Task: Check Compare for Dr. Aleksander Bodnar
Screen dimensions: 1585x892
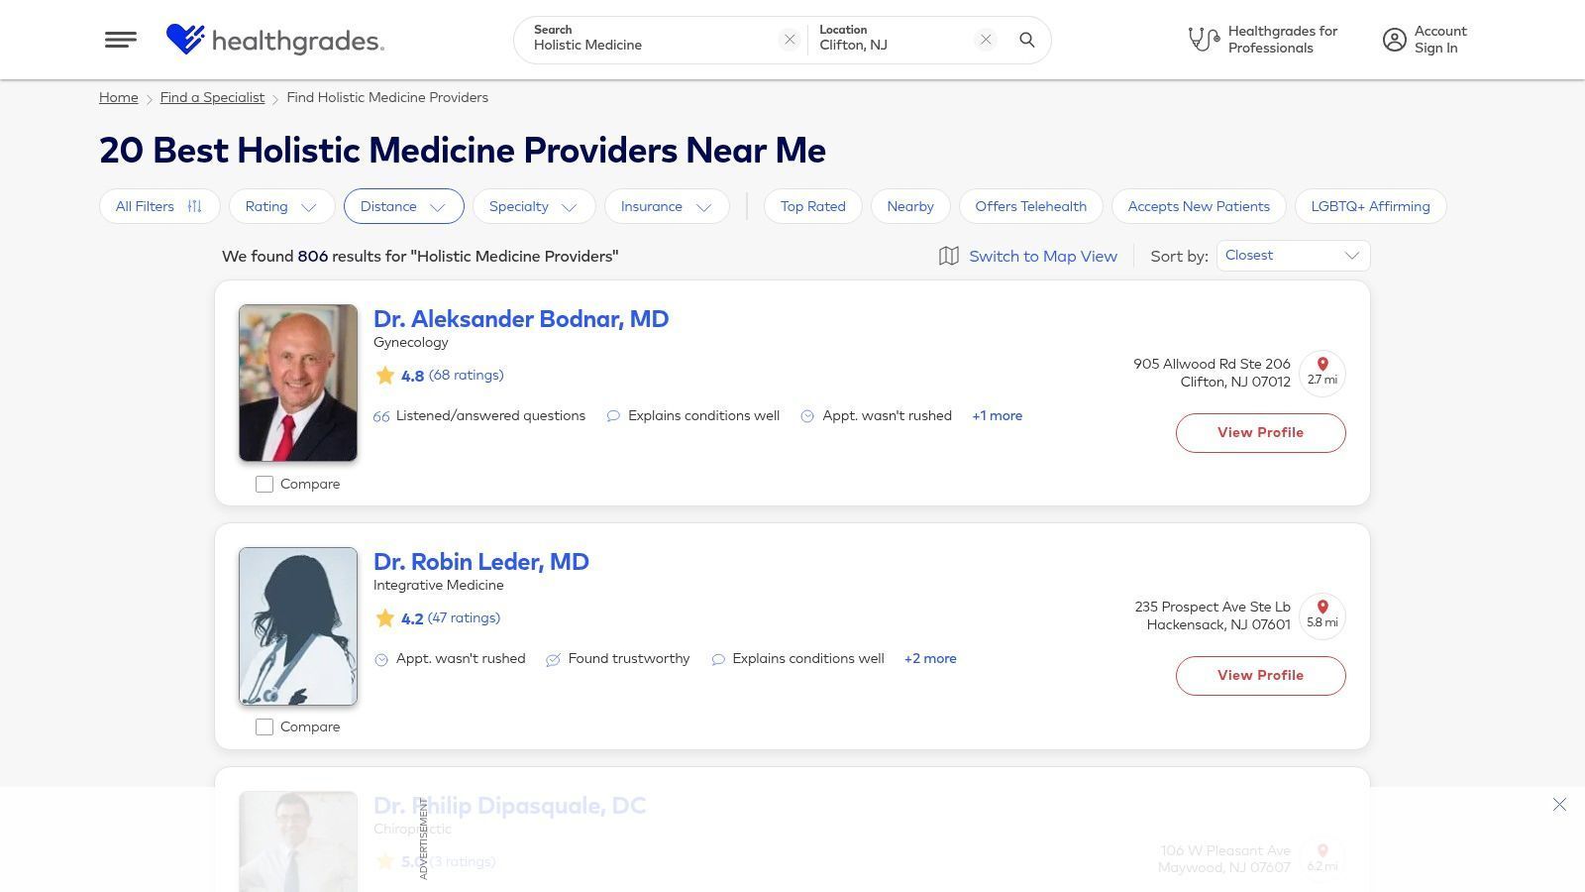Action: click(x=264, y=485)
